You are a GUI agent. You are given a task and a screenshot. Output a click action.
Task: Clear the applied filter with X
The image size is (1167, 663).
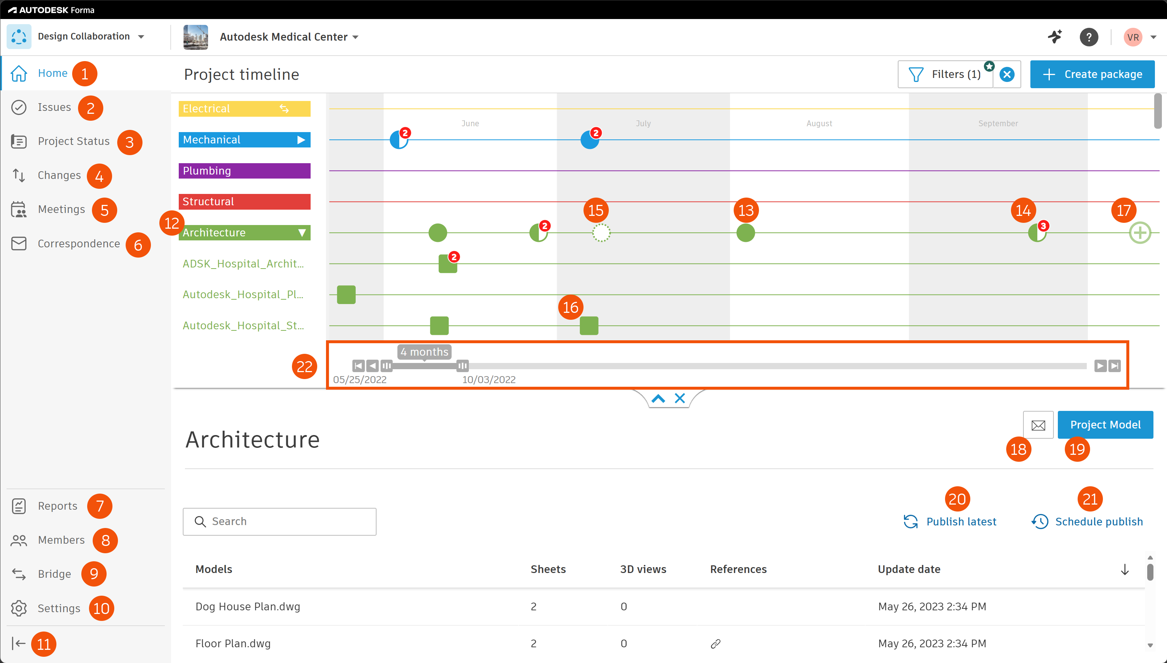pyautogui.click(x=1007, y=74)
